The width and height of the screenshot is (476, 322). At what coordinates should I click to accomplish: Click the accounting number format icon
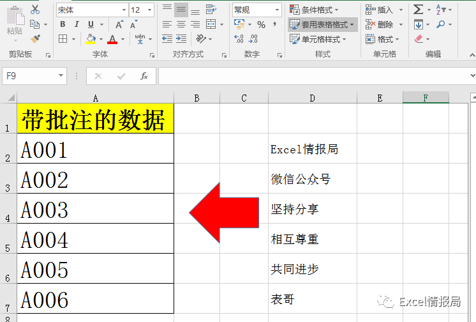(239, 24)
